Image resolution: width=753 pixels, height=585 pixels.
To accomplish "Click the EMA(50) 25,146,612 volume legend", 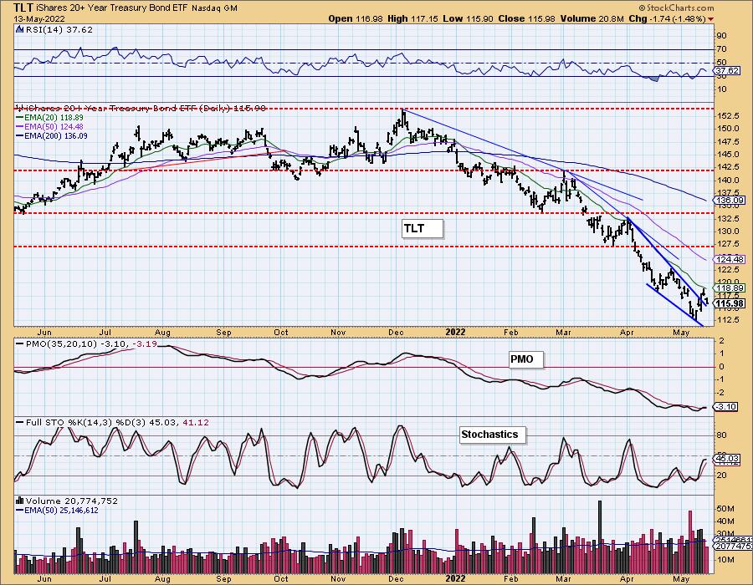I will coord(57,510).
